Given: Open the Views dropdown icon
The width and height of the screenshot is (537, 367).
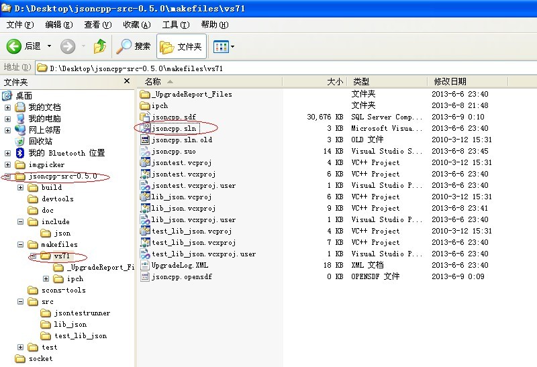Looking at the screenshot, I should pos(224,46).
